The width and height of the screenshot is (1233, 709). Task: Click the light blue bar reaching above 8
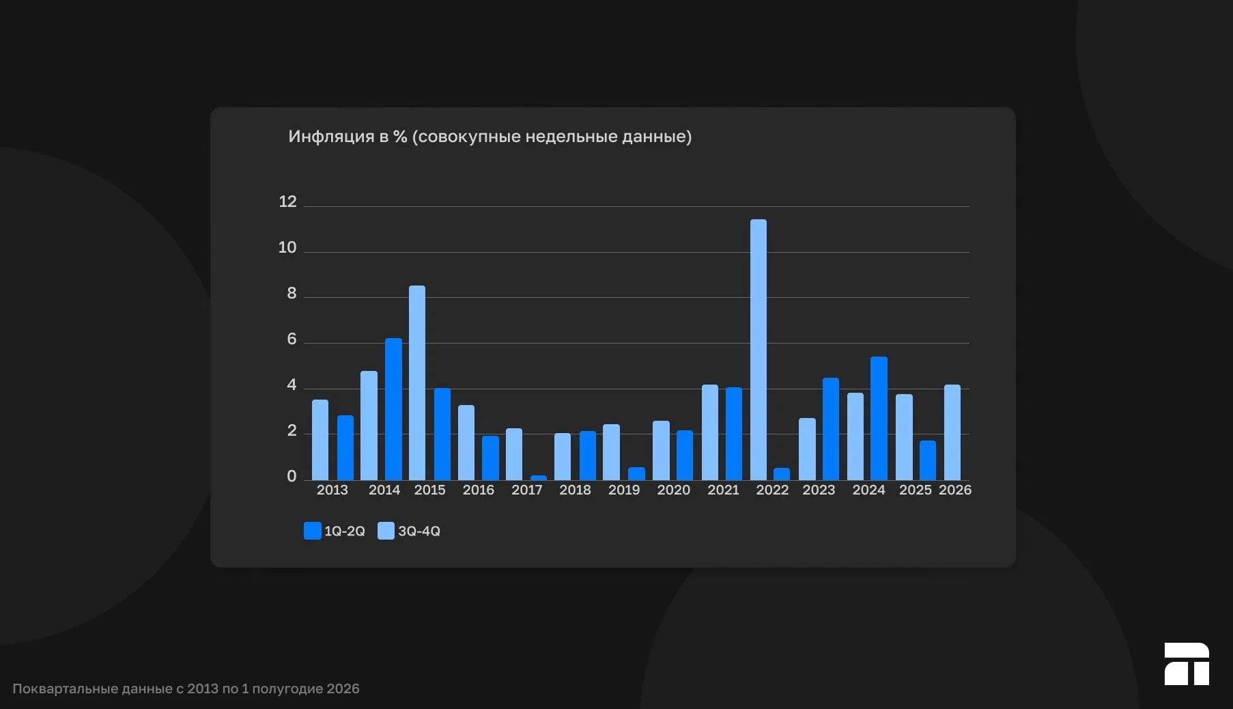[417, 383]
